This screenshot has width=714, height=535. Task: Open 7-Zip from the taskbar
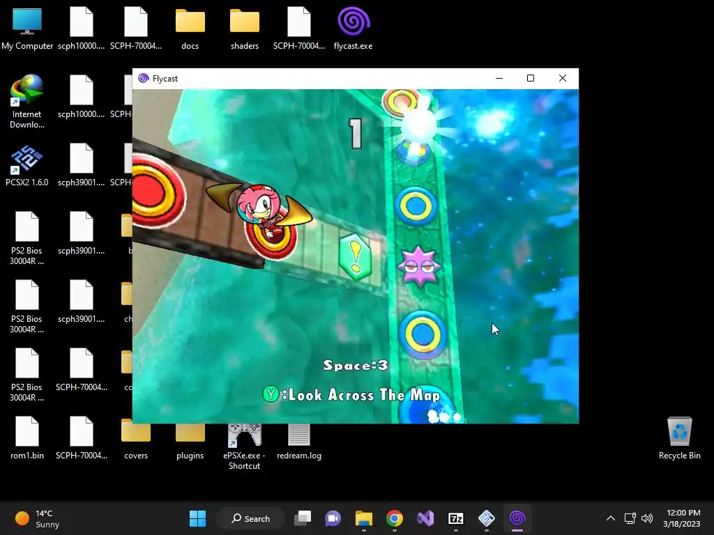coord(456,518)
